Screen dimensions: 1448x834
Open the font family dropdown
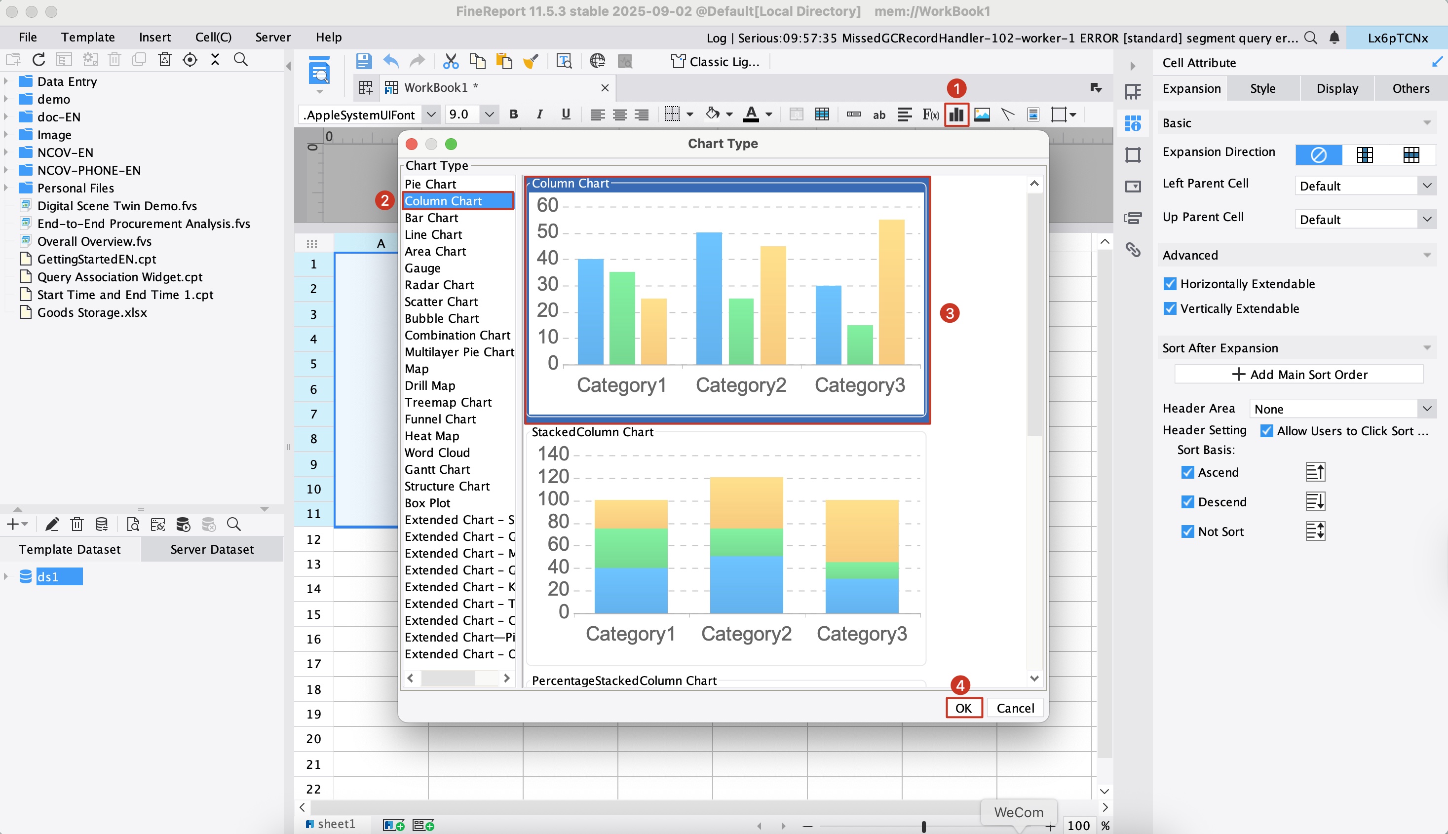431,114
